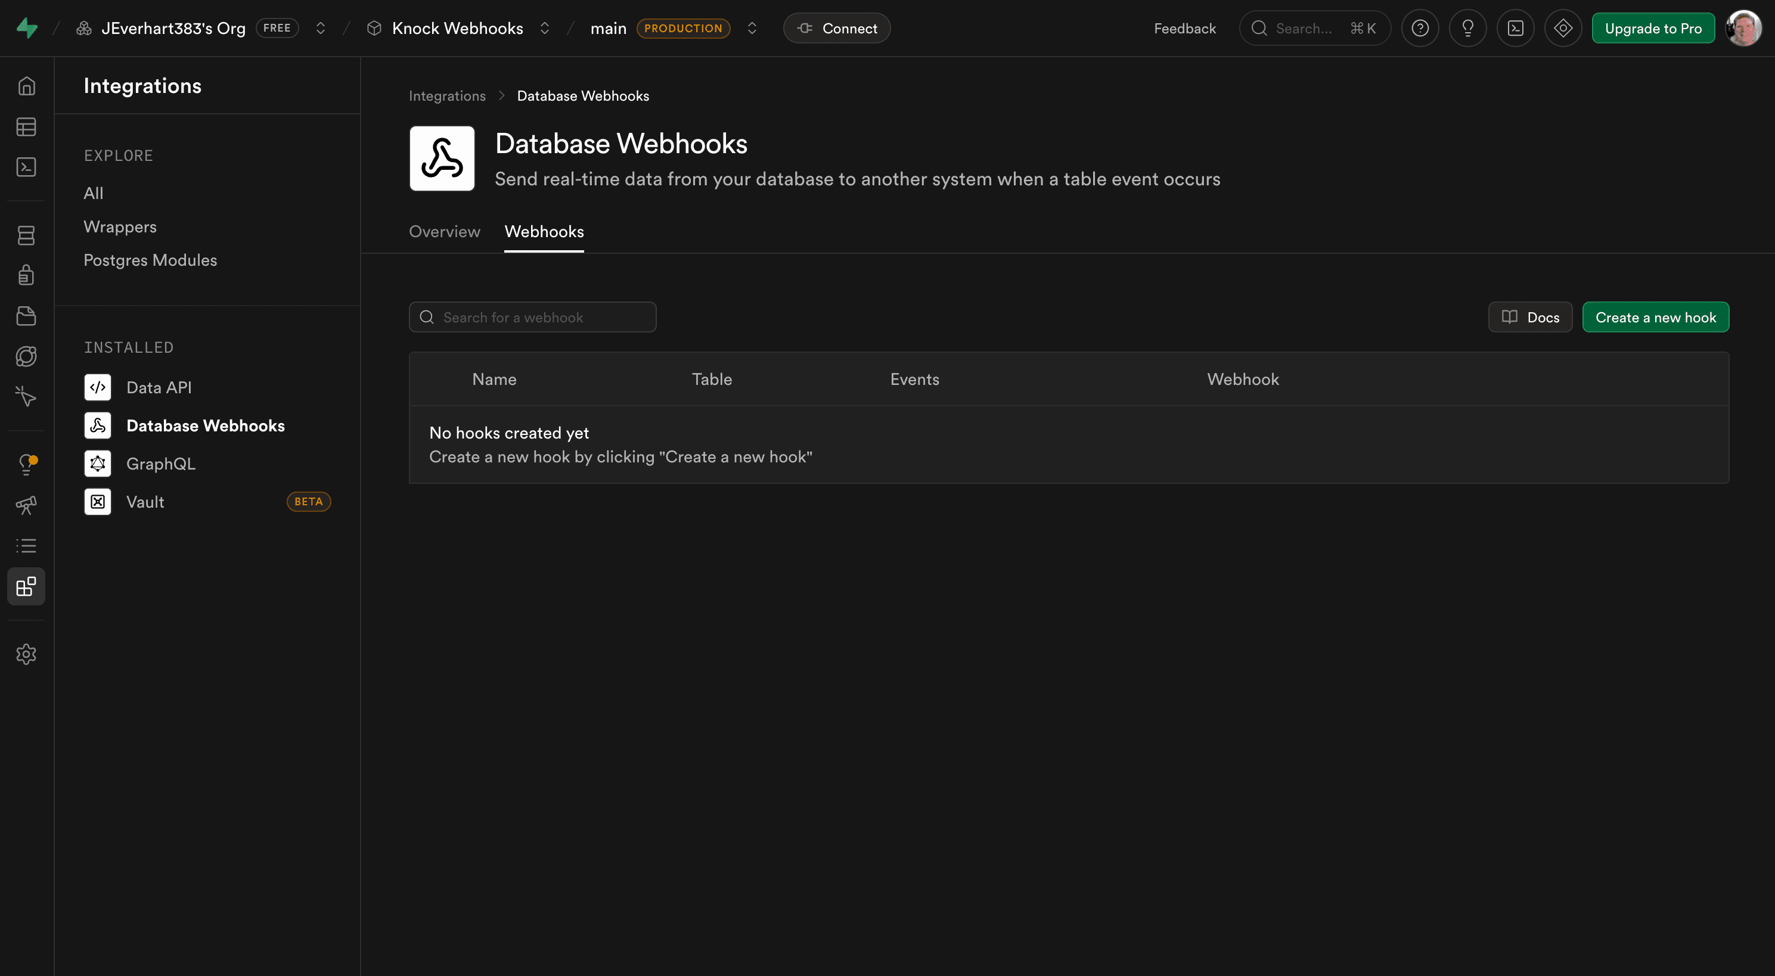Select the Table Editor sidebar icon

pyautogui.click(x=26, y=127)
